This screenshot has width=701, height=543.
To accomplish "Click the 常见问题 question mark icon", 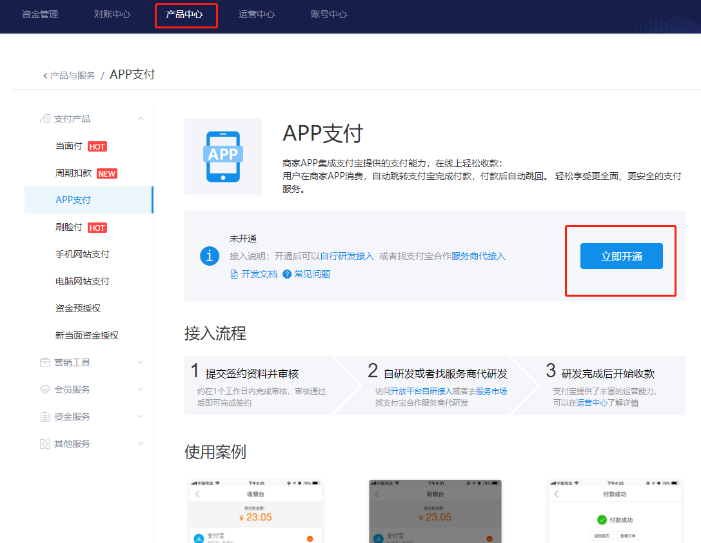I will tap(287, 274).
